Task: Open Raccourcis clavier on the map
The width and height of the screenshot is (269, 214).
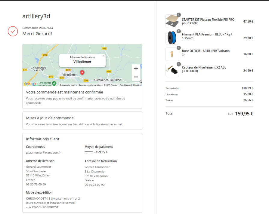Action: pos(68,85)
